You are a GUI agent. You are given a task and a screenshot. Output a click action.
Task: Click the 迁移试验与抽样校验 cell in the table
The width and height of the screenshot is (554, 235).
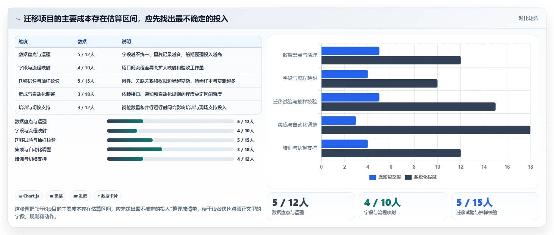coord(39,81)
